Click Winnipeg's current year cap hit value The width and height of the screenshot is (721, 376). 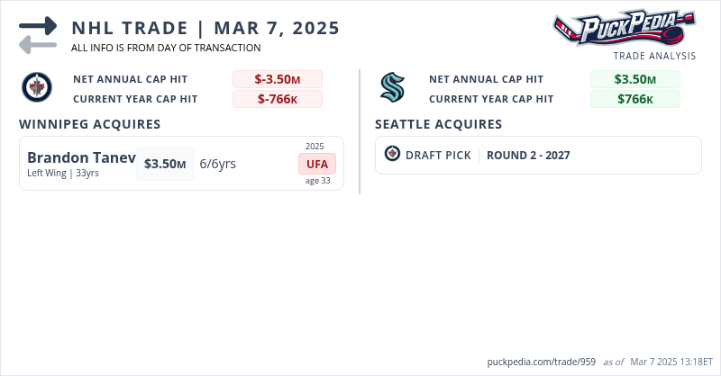(x=278, y=99)
